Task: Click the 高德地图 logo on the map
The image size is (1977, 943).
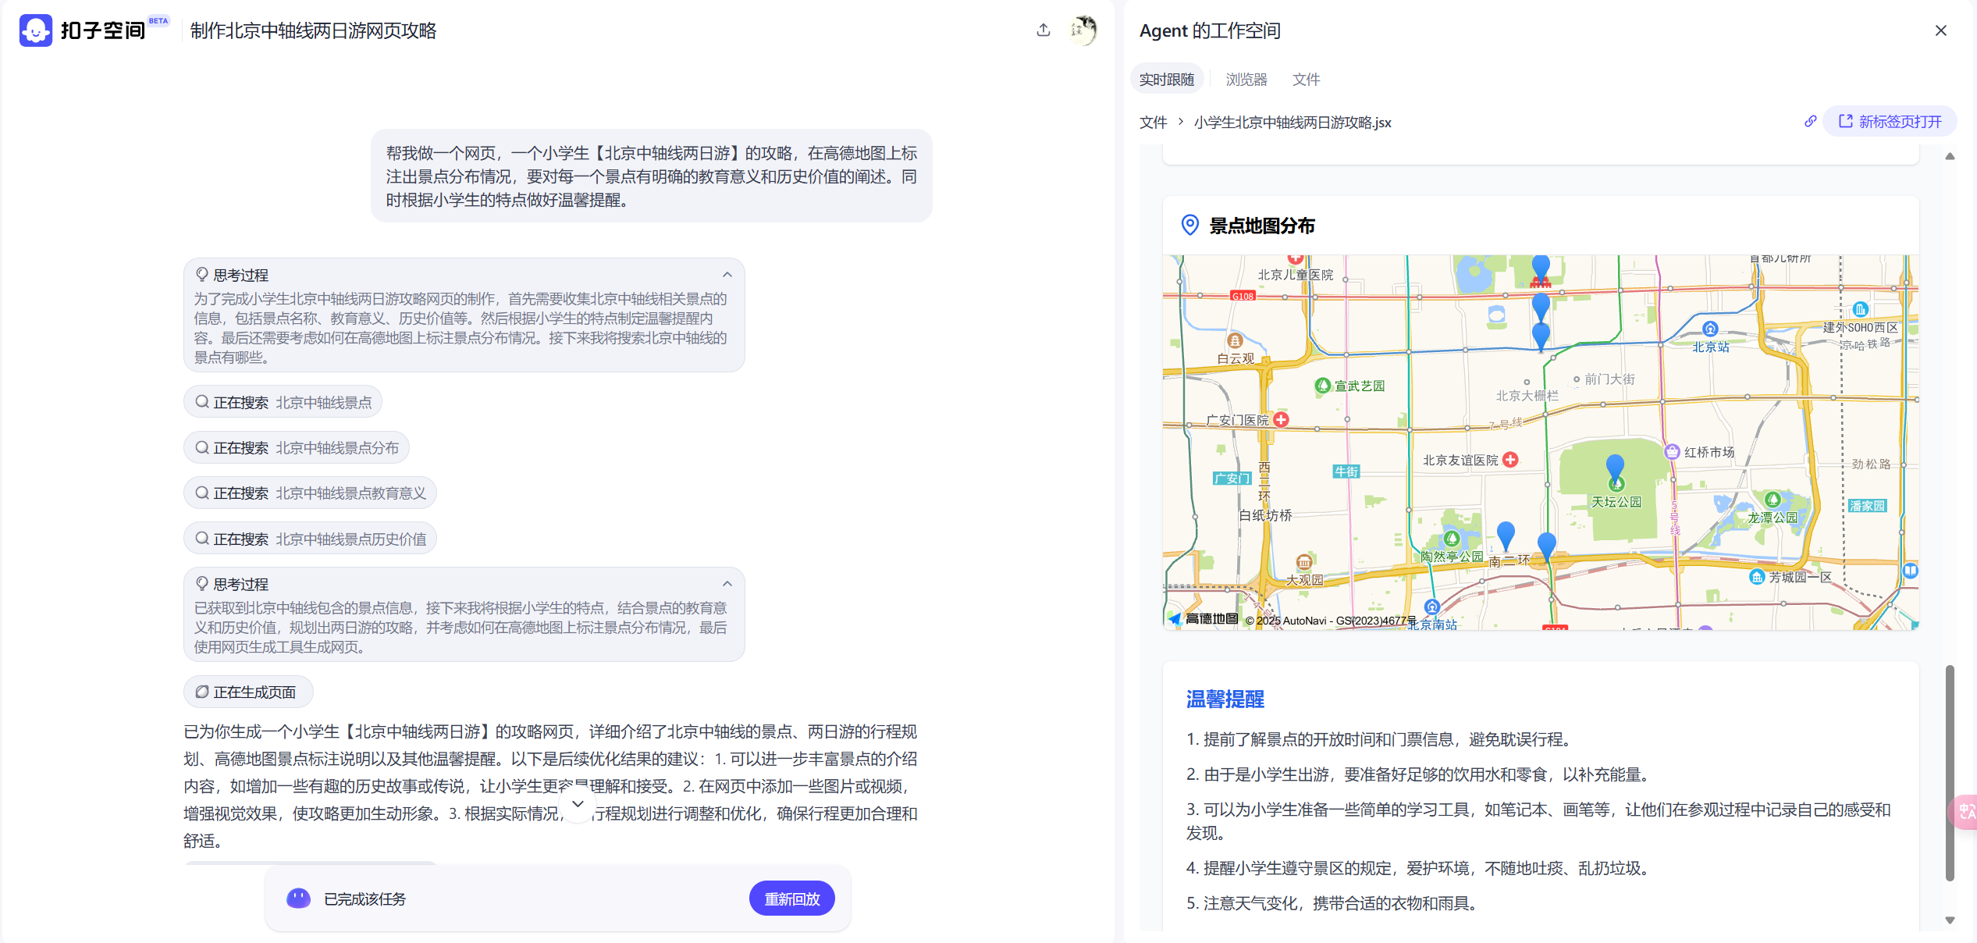Action: [x=1203, y=619]
